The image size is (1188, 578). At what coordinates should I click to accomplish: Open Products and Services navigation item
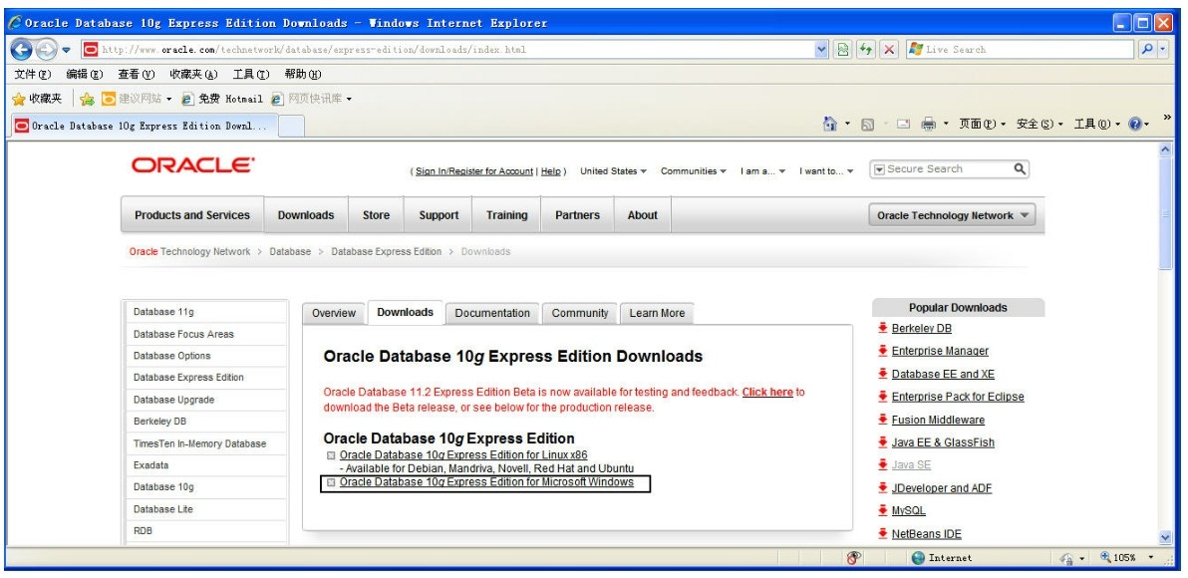(191, 215)
